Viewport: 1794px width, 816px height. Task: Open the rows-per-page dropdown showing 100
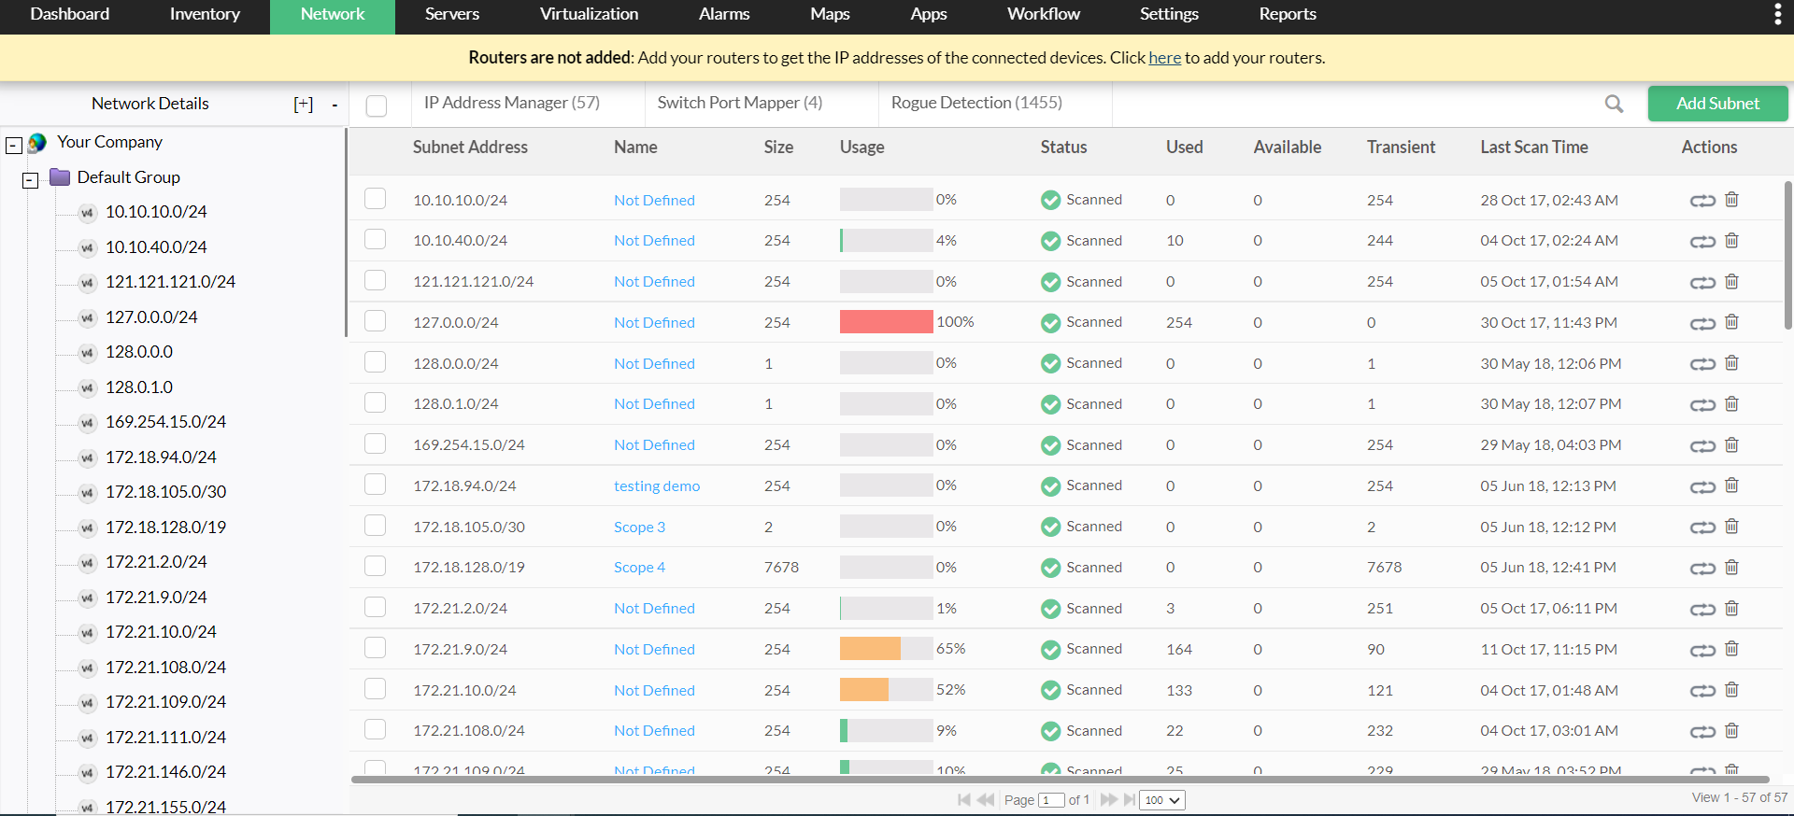tap(1162, 800)
